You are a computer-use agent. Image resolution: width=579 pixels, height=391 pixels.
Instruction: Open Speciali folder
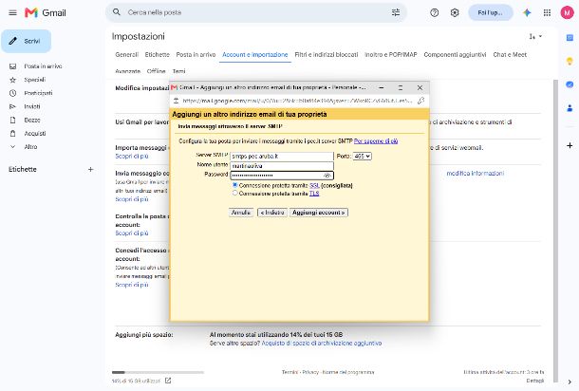[35, 80]
